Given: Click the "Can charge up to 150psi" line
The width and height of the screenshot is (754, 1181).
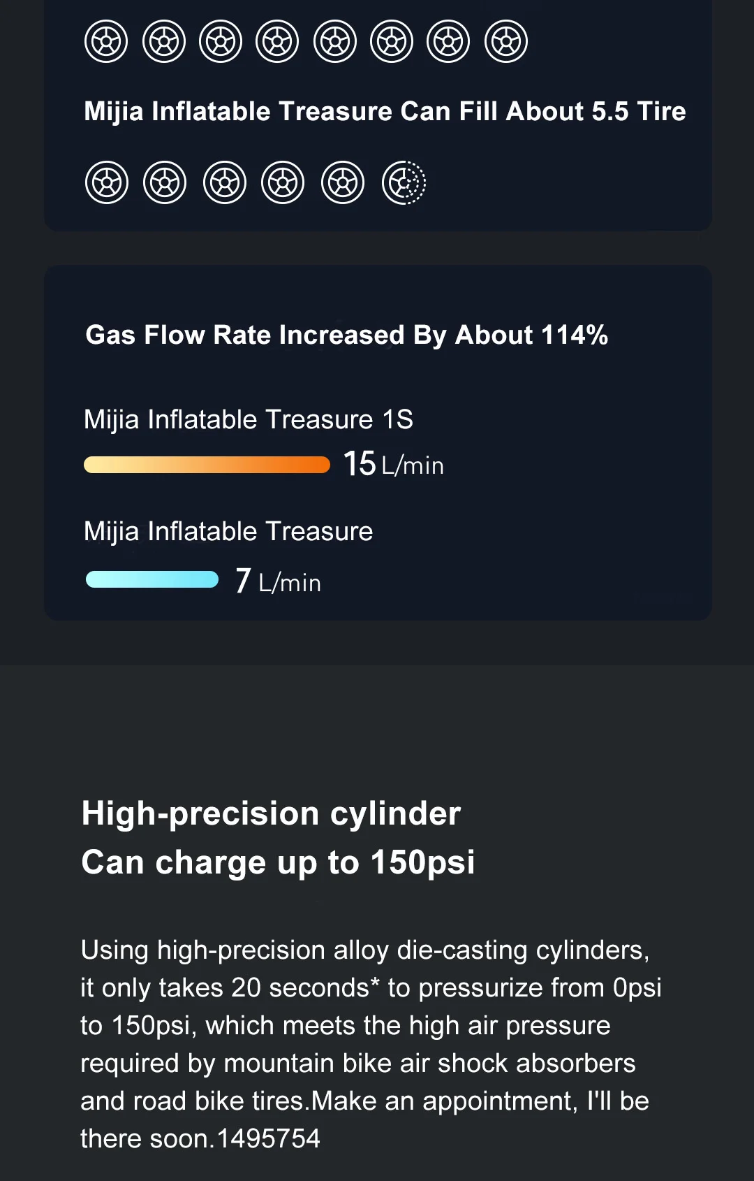Looking at the screenshot, I should click(x=278, y=862).
